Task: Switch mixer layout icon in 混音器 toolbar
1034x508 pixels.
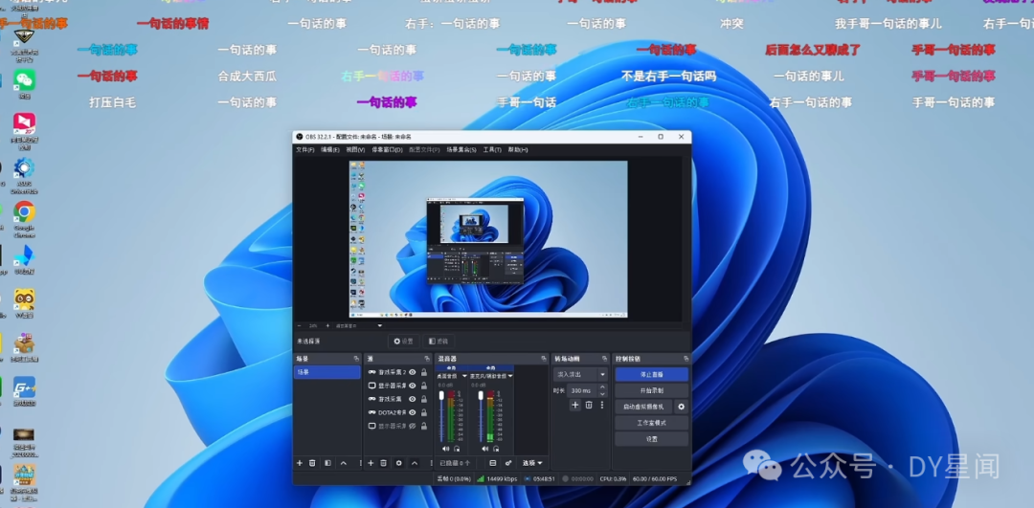Action: (x=493, y=463)
